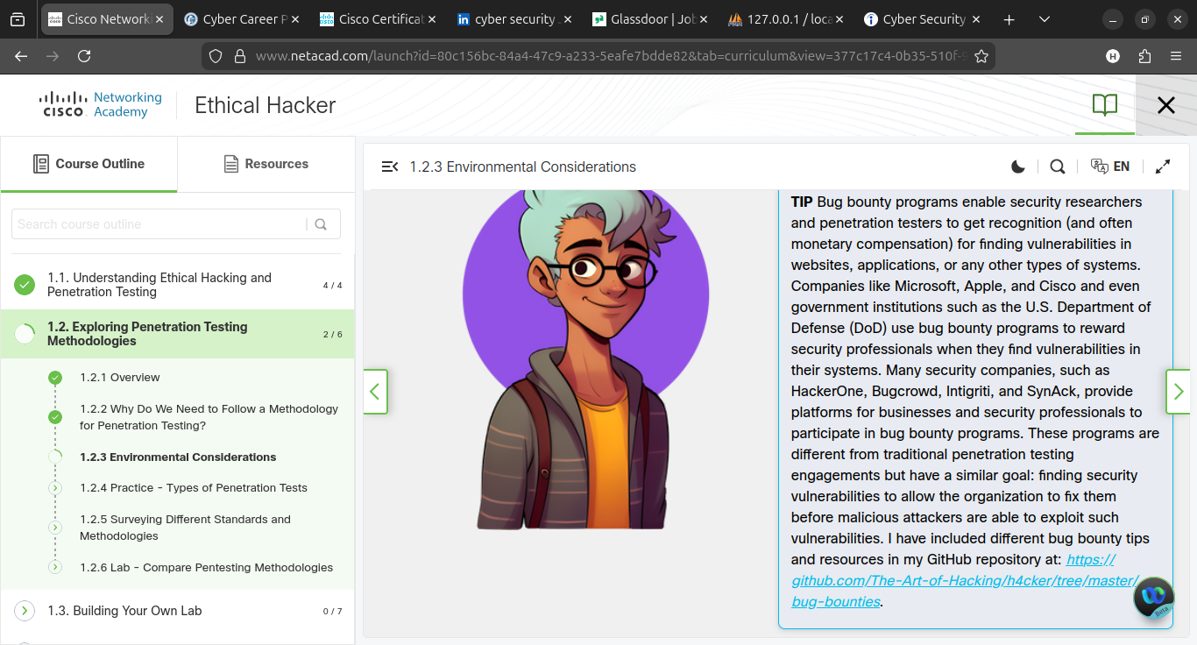Viewport: 1197px width, 645px height.
Task: Open the browser extensions puzzle icon
Action: 1144,56
